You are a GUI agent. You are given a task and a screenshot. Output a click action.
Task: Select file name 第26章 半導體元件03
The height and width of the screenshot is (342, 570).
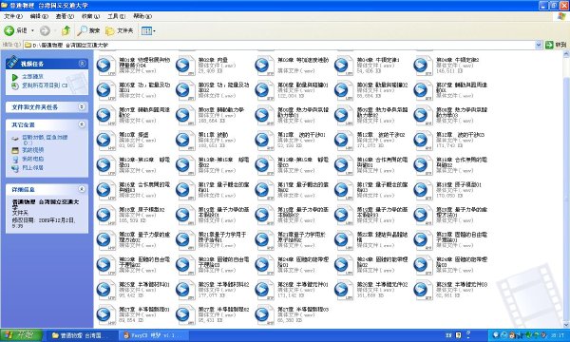462,285
